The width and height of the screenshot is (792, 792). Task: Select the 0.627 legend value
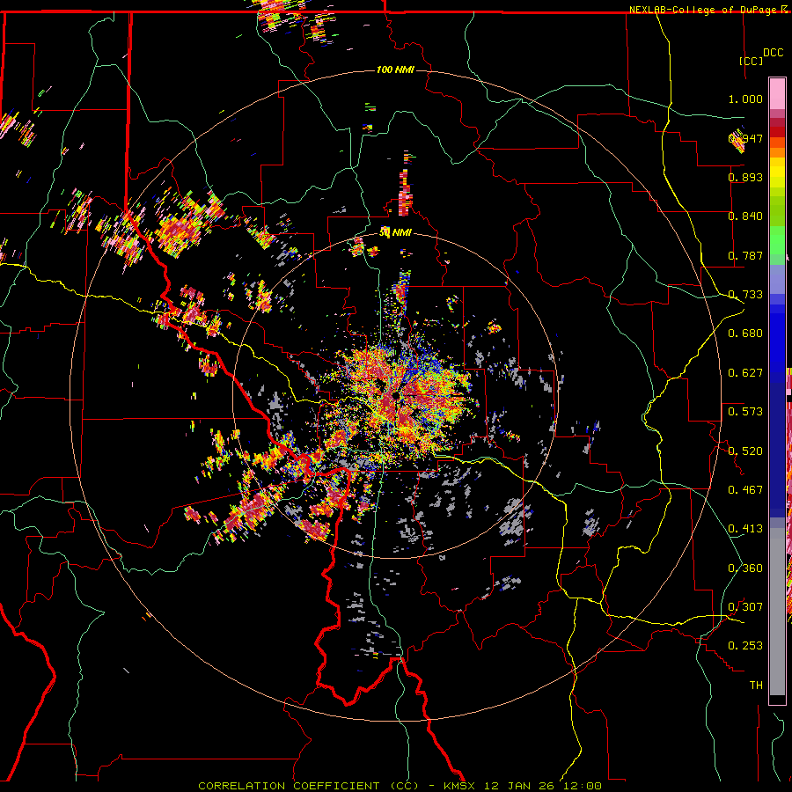(x=745, y=373)
